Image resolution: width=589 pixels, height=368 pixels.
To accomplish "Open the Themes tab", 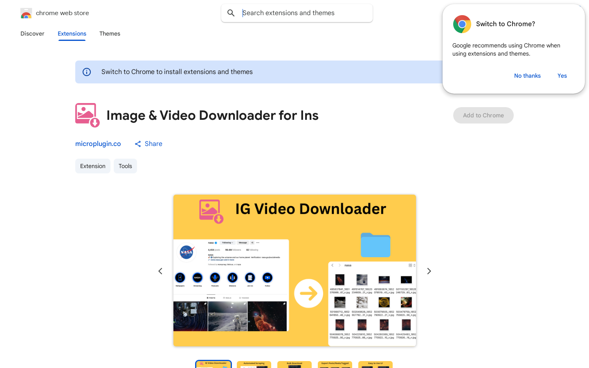I will [110, 34].
